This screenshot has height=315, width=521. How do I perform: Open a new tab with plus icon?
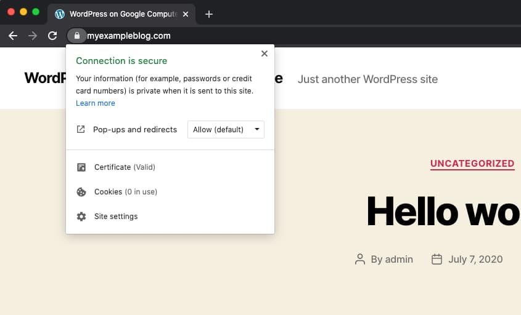208,14
